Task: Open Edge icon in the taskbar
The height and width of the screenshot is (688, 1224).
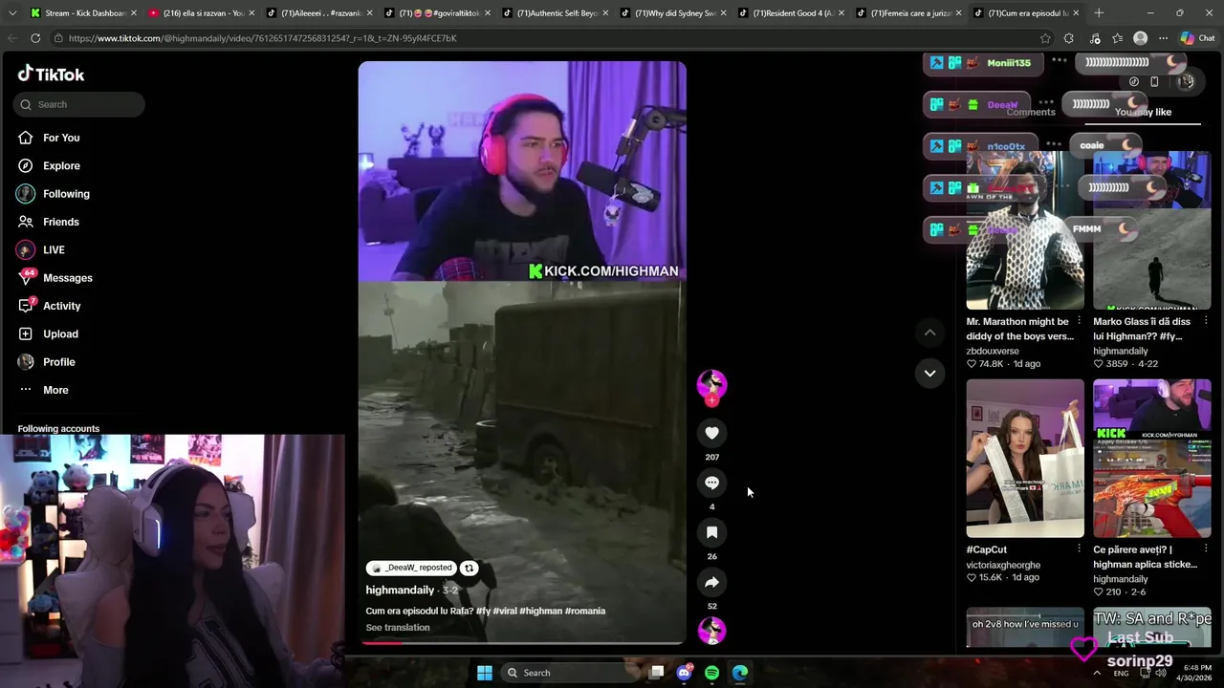Action: (740, 673)
